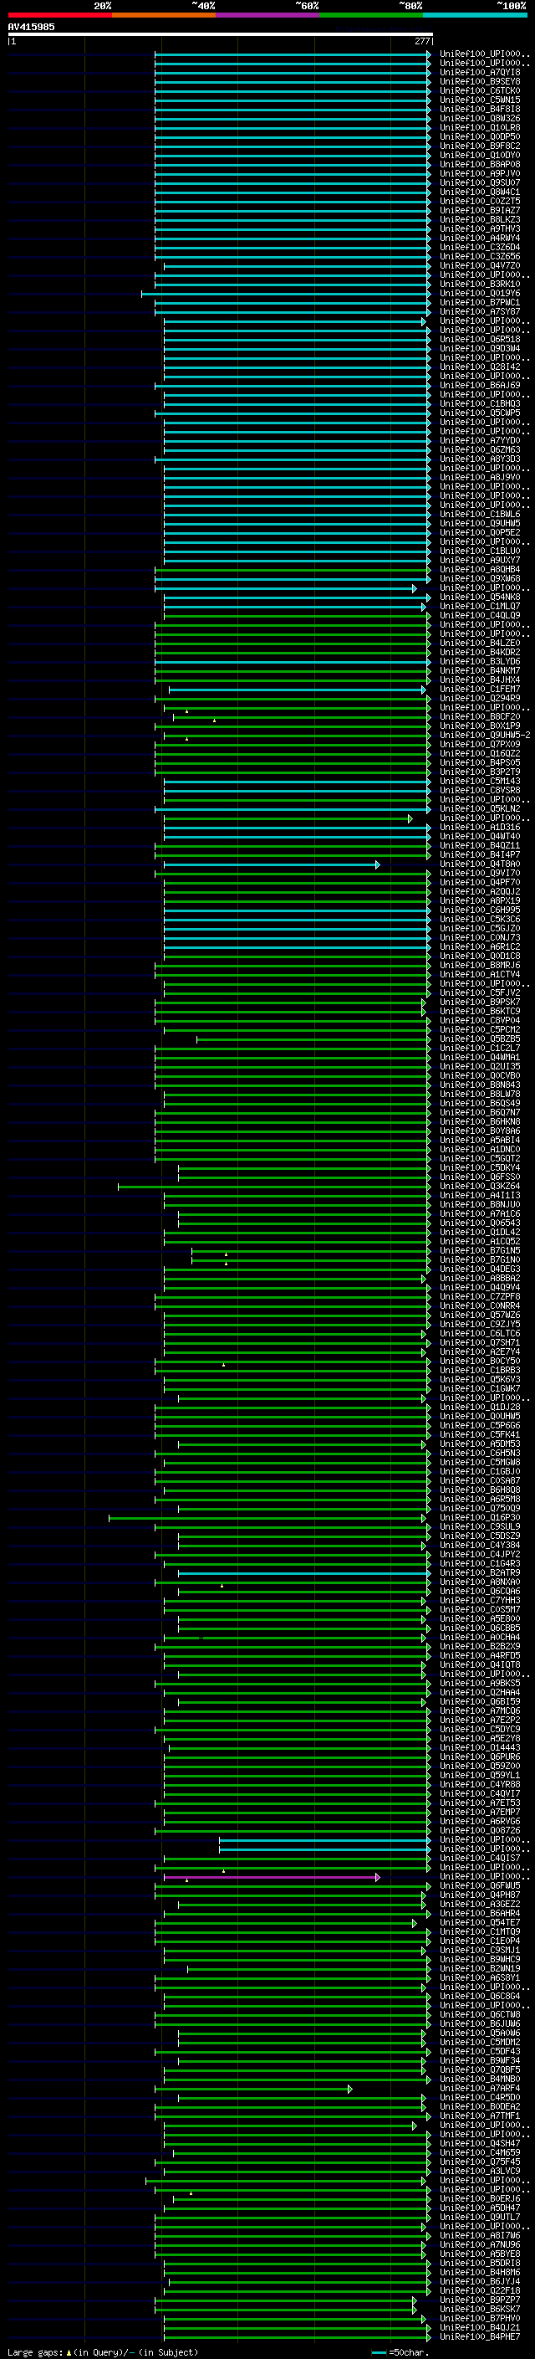Click the purple ~60% identity legend segment
535x2359 pixels.
click(x=267, y=15)
